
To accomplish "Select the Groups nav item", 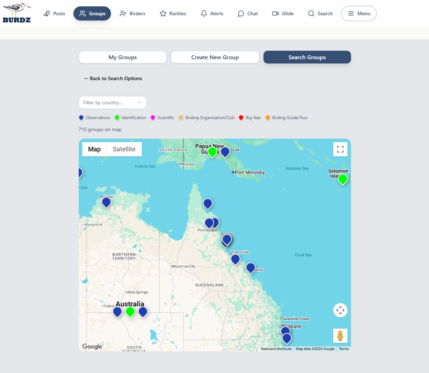I will (x=92, y=13).
